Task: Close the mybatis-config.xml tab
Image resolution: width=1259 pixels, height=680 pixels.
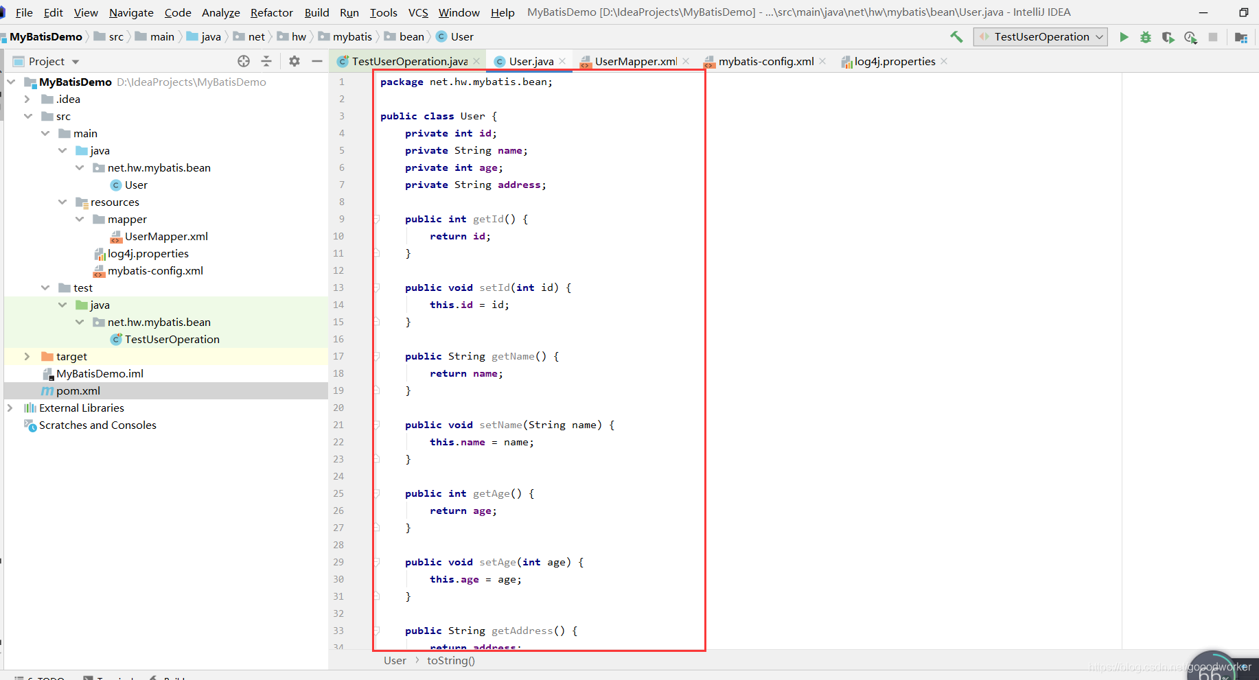Action: [822, 61]
